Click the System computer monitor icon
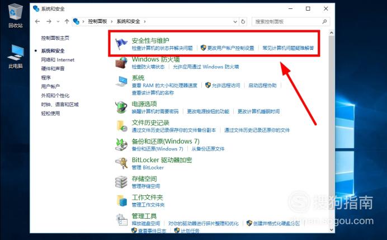387x240 pixels. (121, 81)
